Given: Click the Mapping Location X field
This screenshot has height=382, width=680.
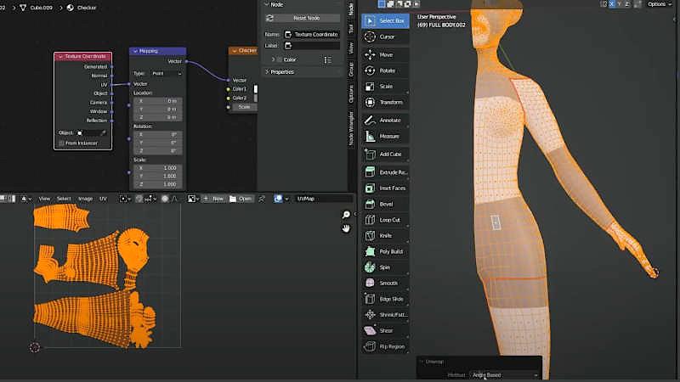Looking at the screenshot, I should pyautogui.click(x=157, y=100).
